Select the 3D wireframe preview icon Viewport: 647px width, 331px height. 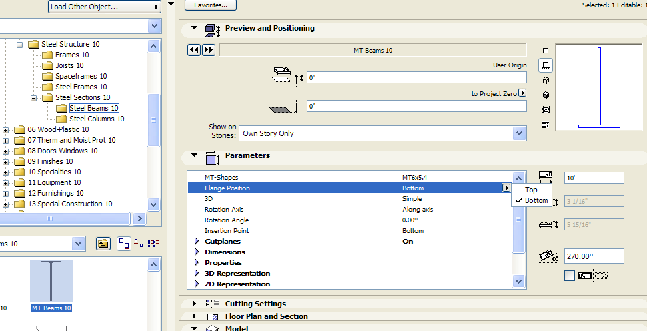[546, 81]
